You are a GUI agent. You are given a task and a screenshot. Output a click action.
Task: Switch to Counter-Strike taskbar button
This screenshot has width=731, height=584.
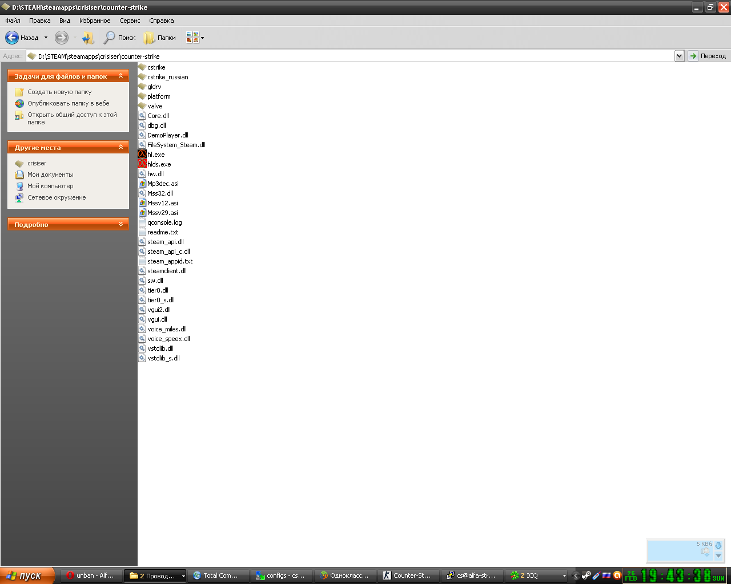407,575
